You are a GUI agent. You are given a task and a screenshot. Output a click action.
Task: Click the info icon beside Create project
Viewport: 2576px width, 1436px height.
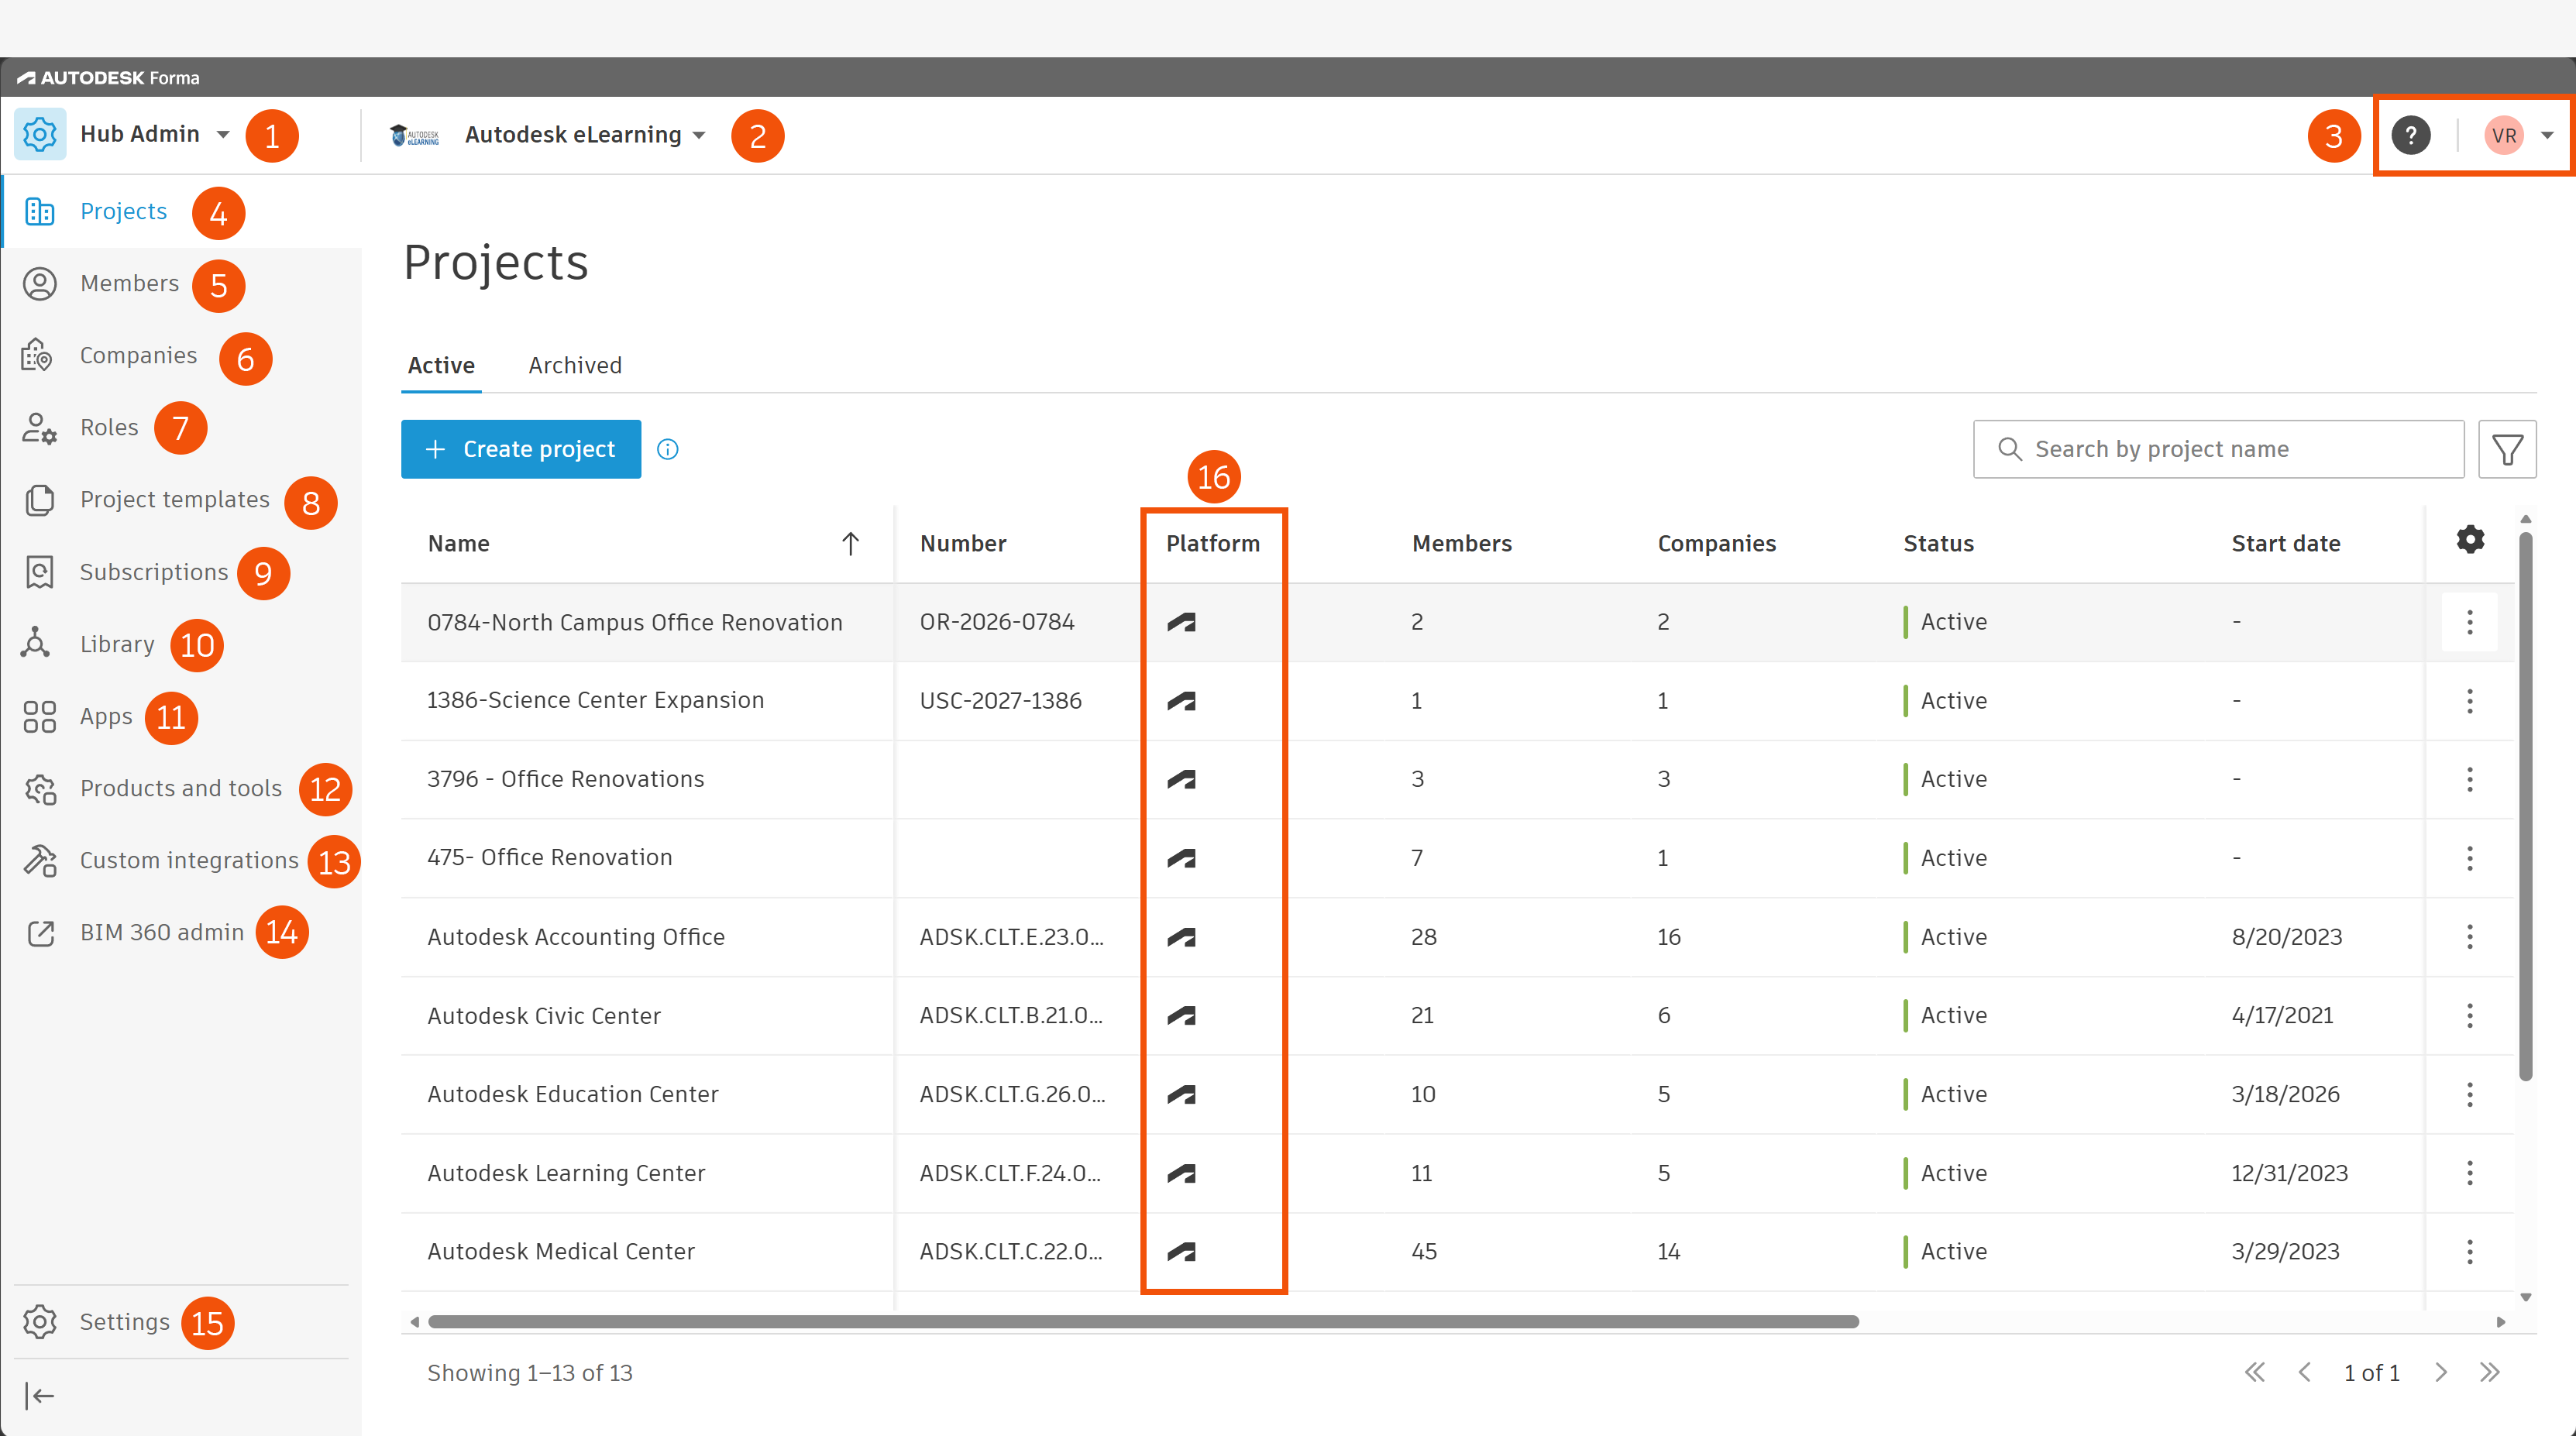[668, 450]
